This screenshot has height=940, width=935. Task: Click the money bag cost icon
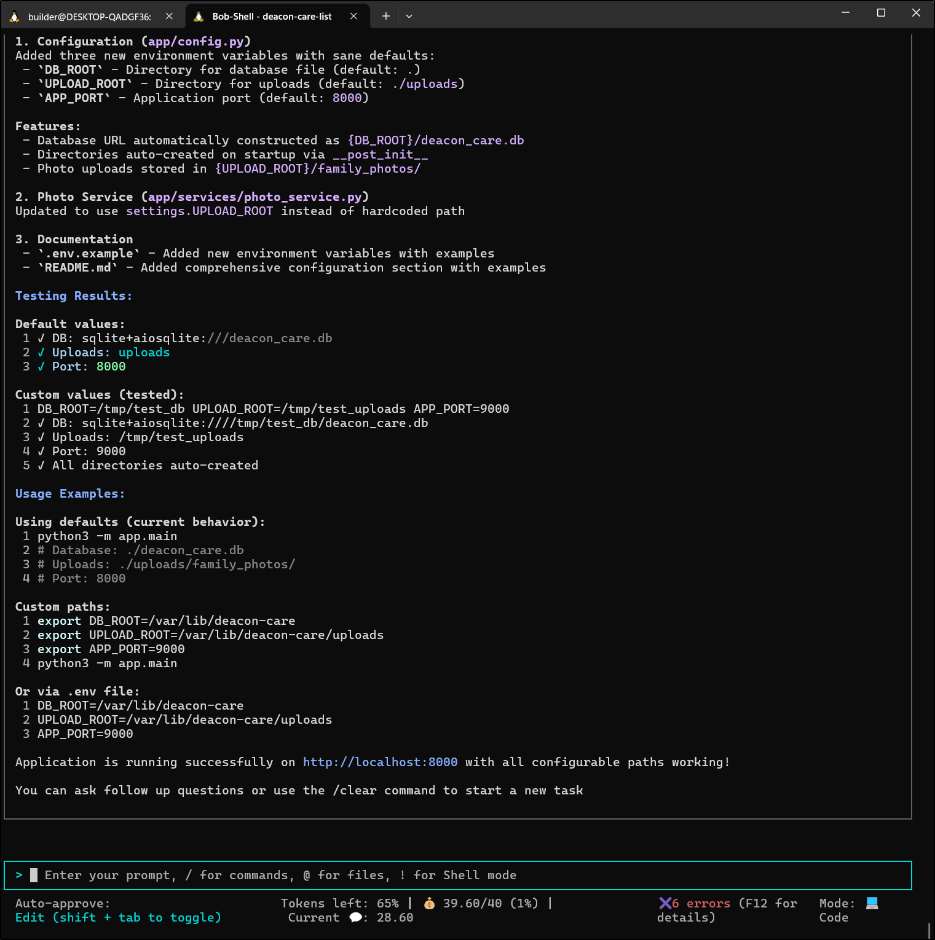click(429, 903)
